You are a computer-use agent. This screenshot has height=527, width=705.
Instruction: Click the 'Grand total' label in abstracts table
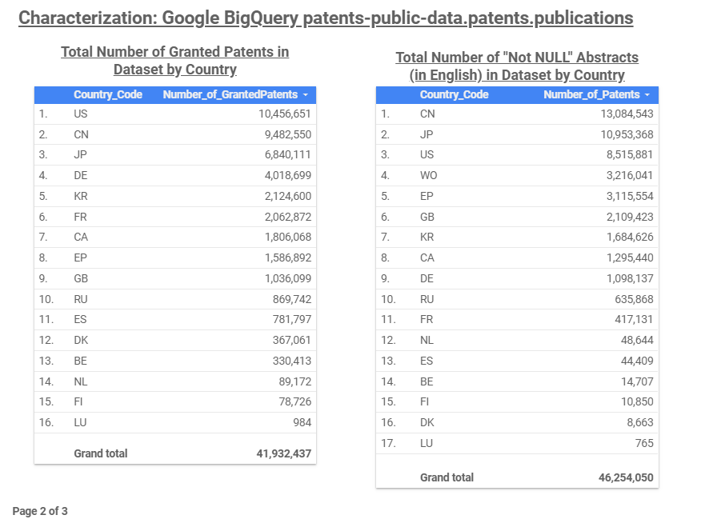[x=447, y=477]
